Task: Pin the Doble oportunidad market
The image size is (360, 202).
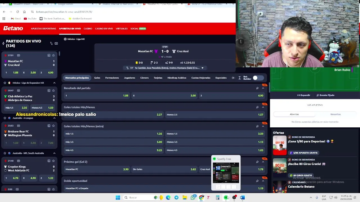Action: (257, 181)
